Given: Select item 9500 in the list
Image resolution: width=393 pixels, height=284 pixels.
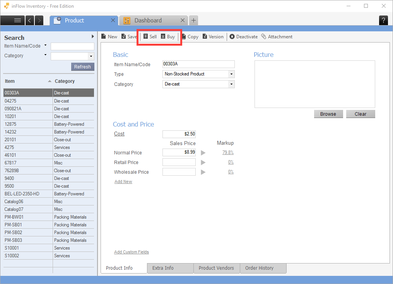Looking at the screenshot, I should pos(49,186).
